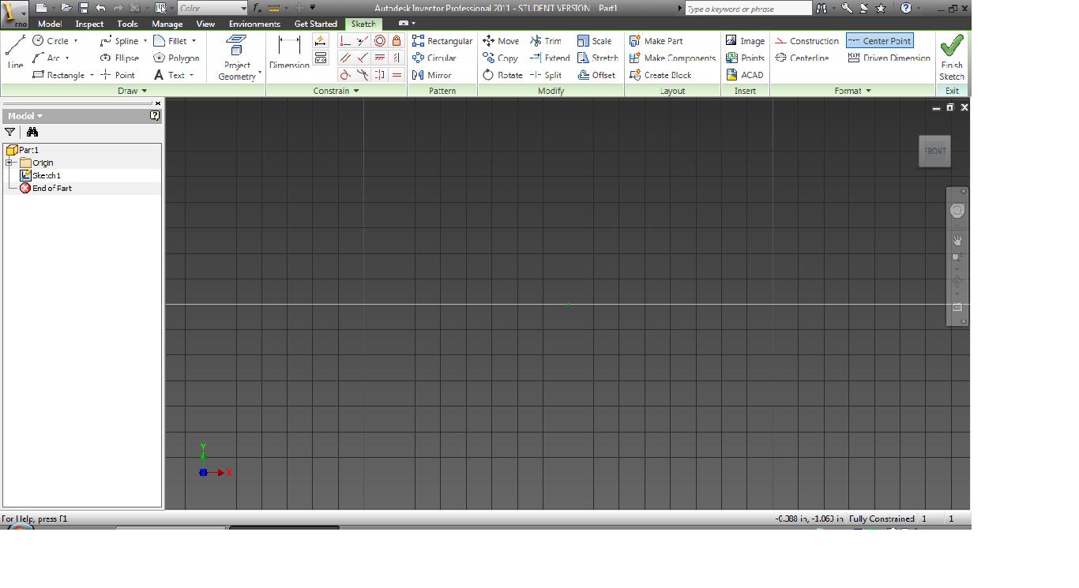Click Make Part button
Image resolution: width=1079 pixels, height=588 pixels.
click(656, 41)
